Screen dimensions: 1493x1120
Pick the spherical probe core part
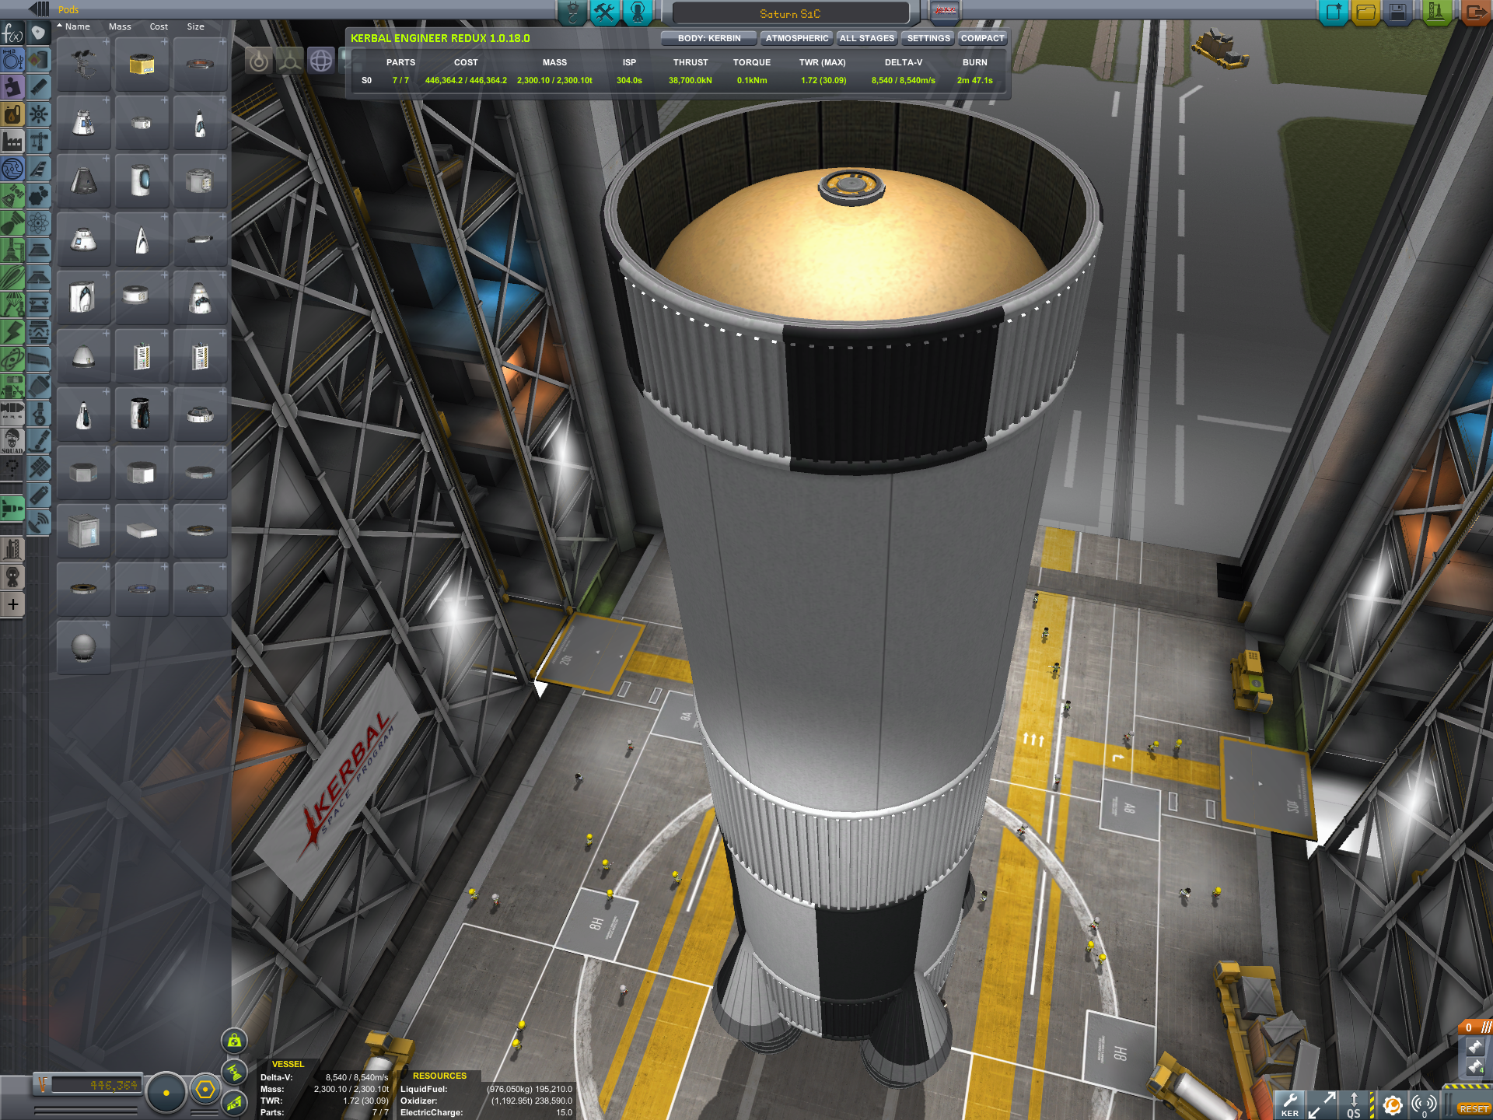point(83,647)
